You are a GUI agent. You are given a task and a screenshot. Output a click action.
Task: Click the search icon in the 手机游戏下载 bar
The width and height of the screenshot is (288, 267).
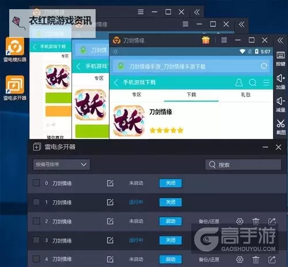coord(252,83)
